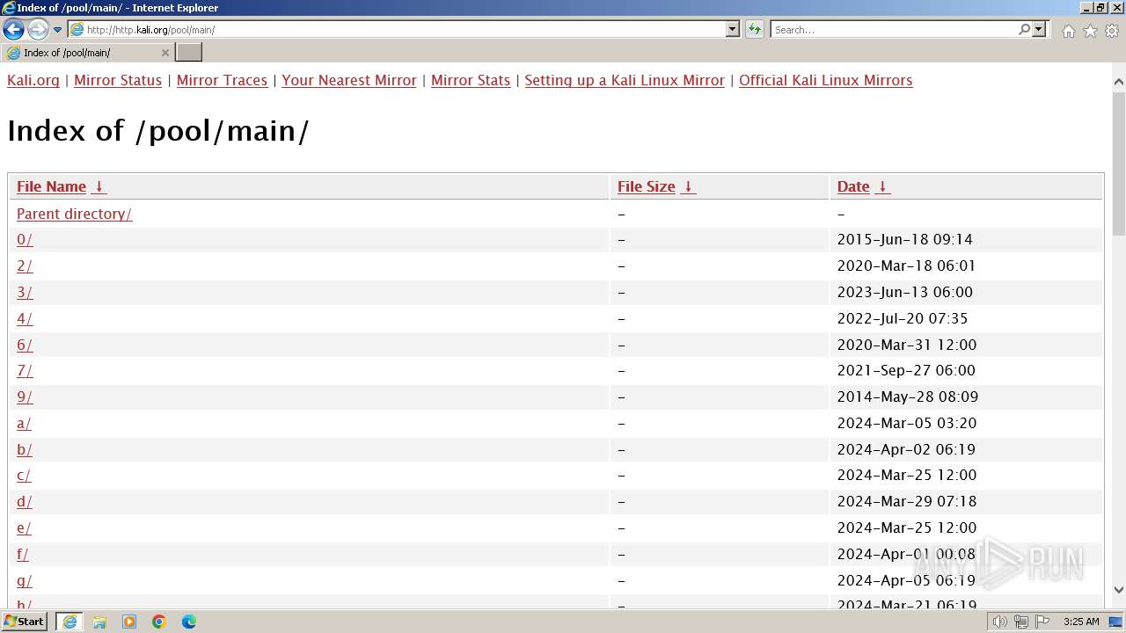
Task: Open the Windows Start menu
Action: (x=25, y=622)
